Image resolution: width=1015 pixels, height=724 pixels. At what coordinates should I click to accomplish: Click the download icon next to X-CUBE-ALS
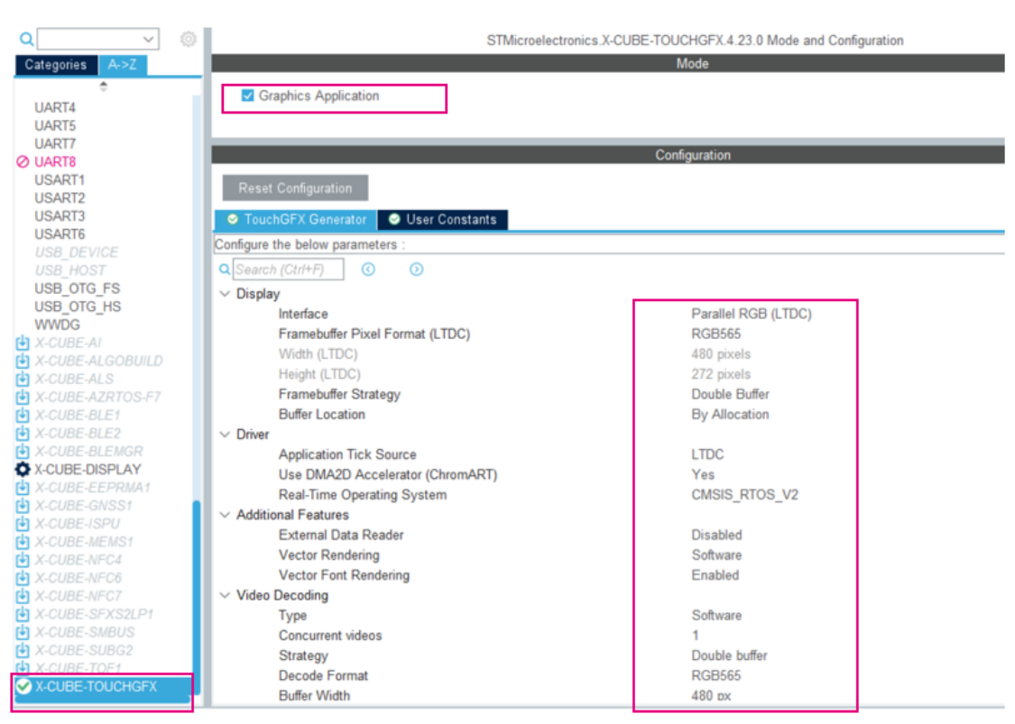[23, 380]
